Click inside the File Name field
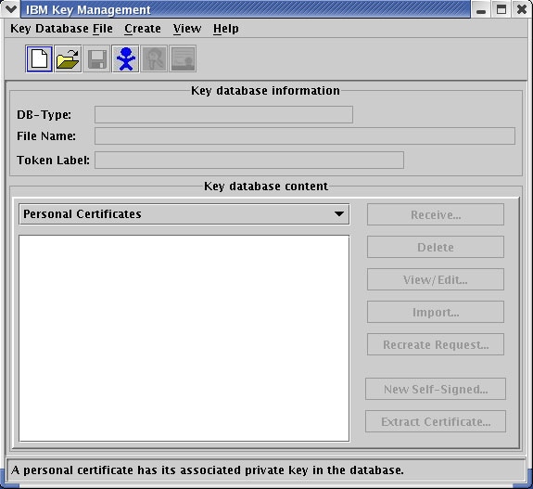The width and height of the screenshot is (533, 489). pos(305,136)
